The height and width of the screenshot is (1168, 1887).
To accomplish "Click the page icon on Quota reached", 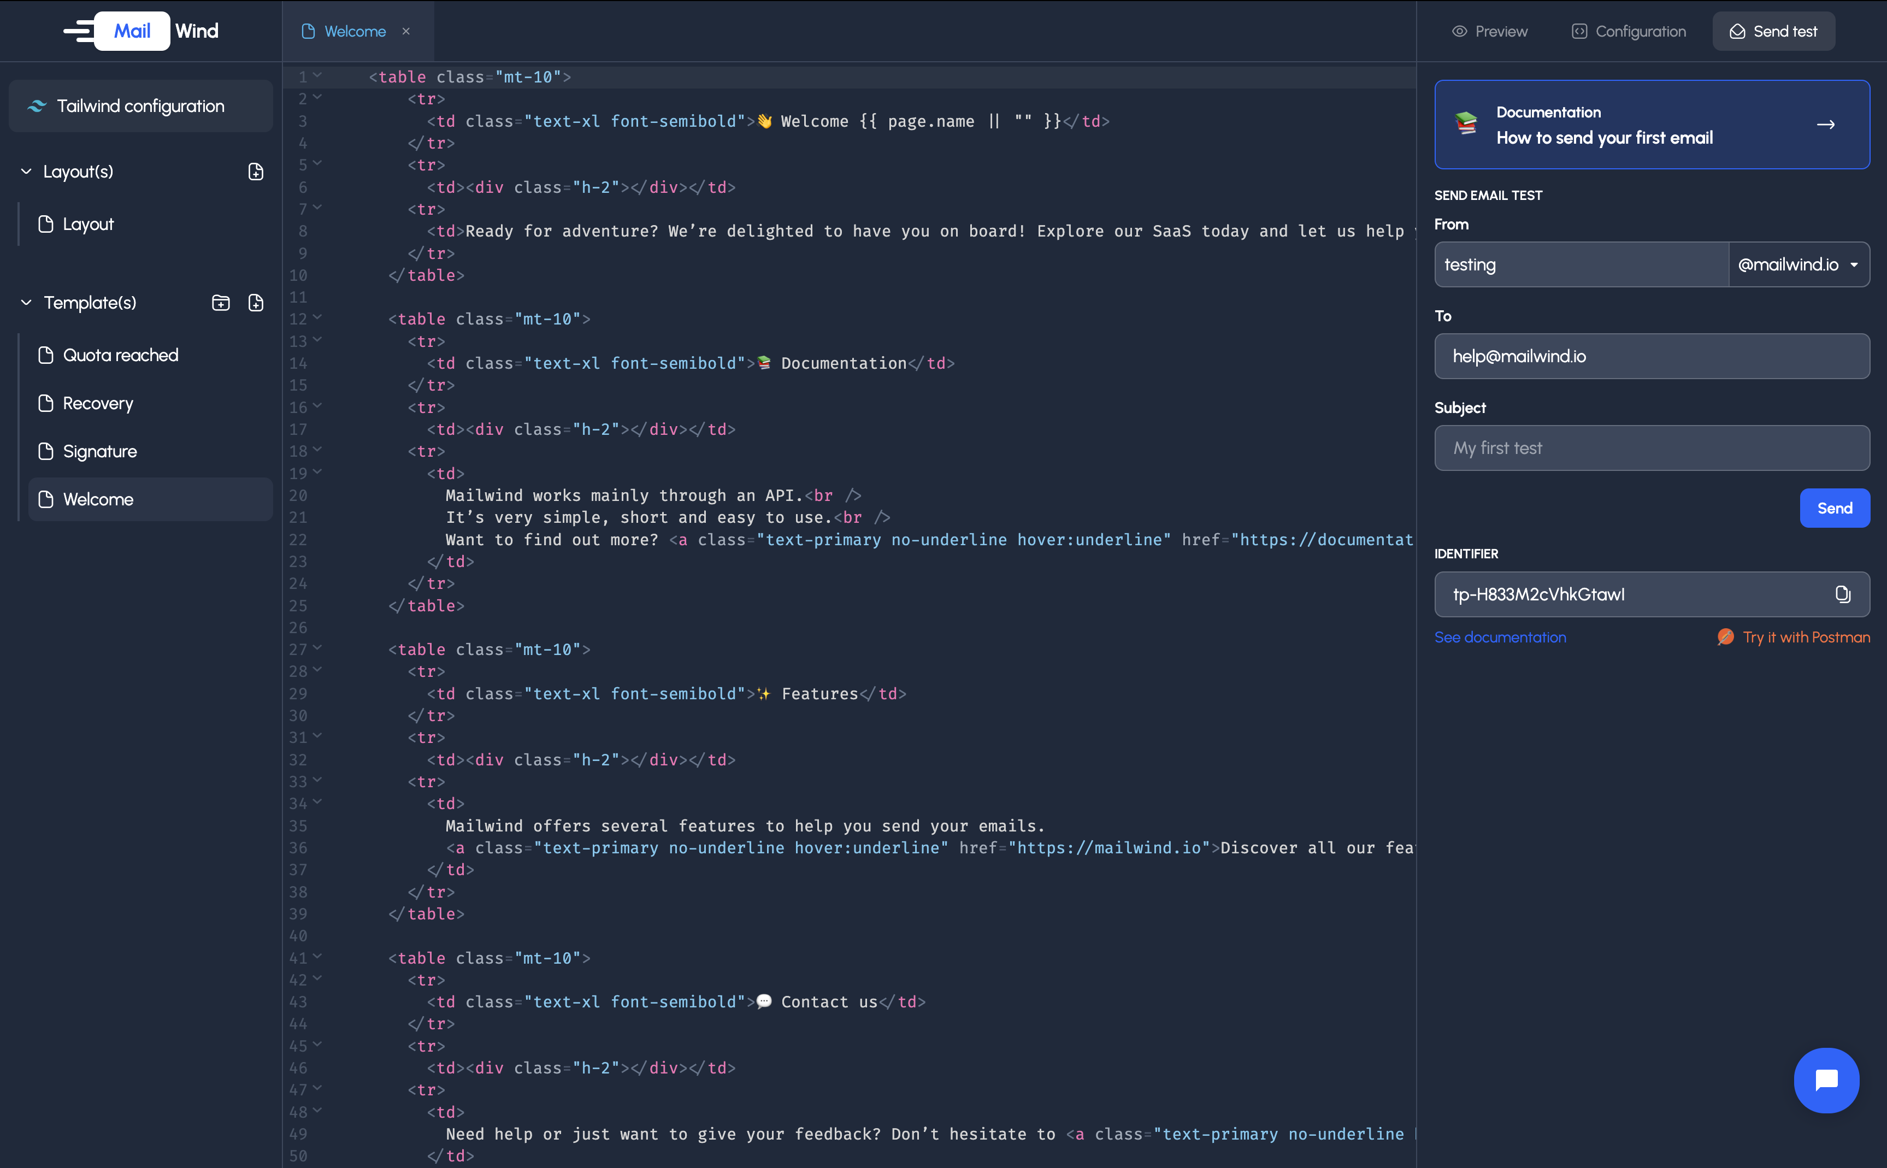I will pos(45,355).
